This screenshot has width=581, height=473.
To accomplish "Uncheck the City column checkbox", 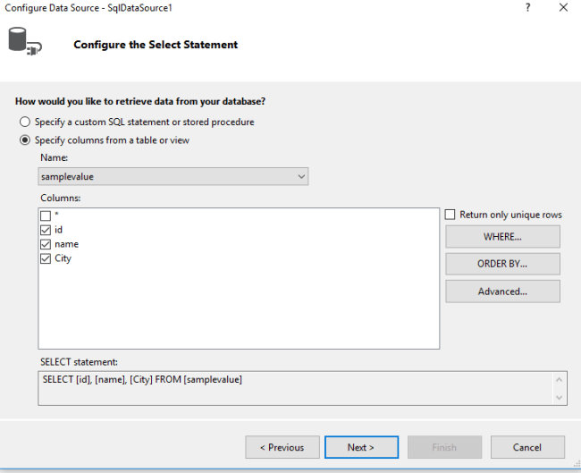I will [x=46, y=258].
